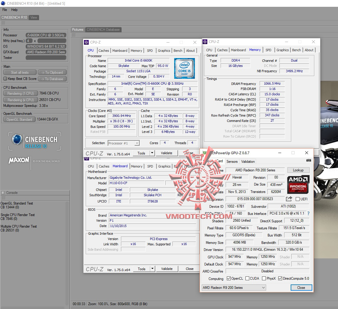Click the 13444 CB-GFX score text

pos(48,119)
